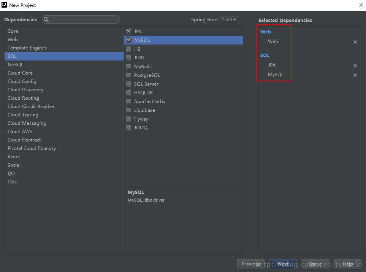Click the Web group header in selected dependencies
Viewport: 366px width, 272px height.
tap(265, 32)
